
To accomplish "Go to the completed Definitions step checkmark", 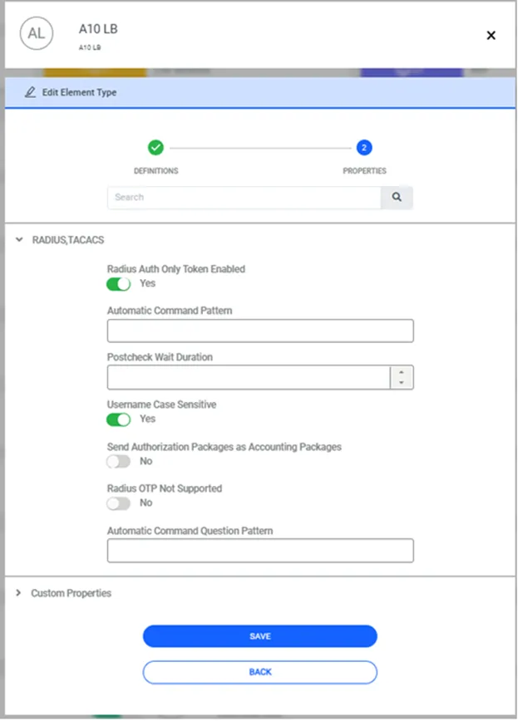I will 155,148.
